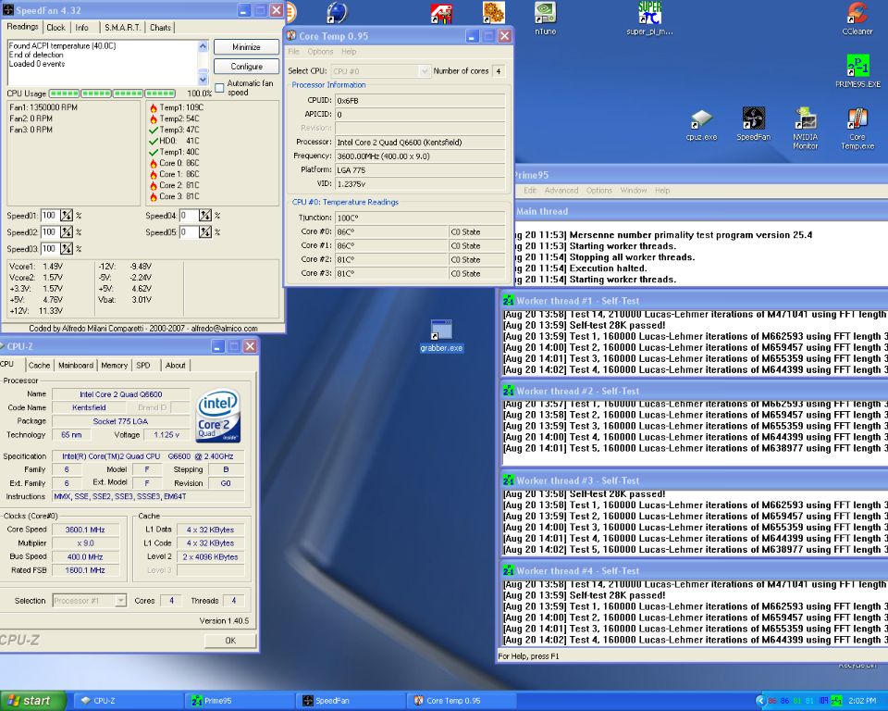
Task: Expand the Select CPU dropdown in Core Temp
Action: click(425, 71)
